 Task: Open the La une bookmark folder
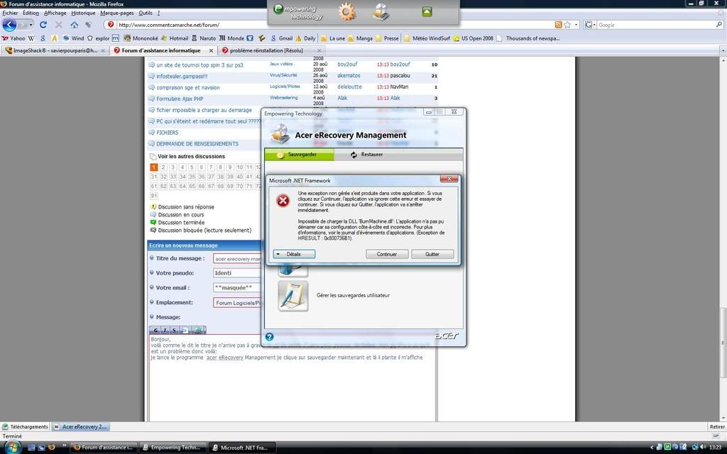point(332,38)
